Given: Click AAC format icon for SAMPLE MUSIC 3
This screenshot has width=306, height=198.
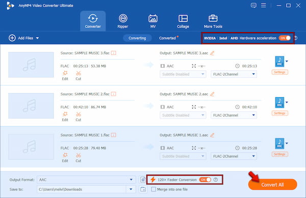Looking at the screenshot, I should coord(279,61).
